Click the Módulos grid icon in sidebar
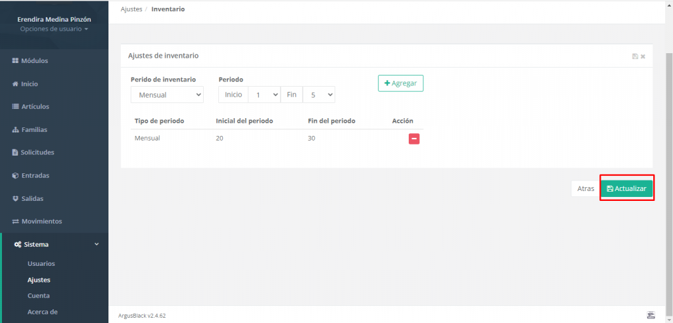Image resolution: width=673 pixels, height=323 pixels. 16,61
